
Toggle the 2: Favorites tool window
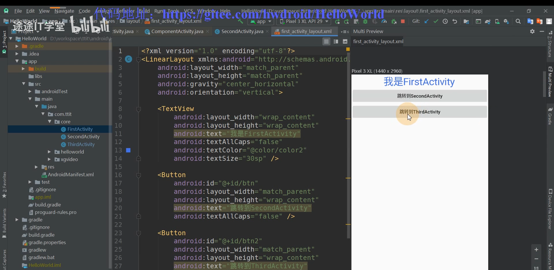[4, 185]
